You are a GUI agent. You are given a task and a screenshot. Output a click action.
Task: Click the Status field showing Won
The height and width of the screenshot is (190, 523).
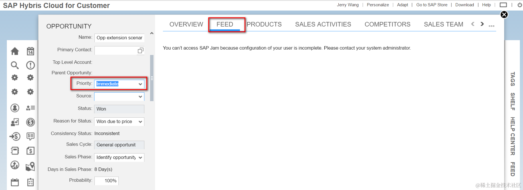click(119, 109)
